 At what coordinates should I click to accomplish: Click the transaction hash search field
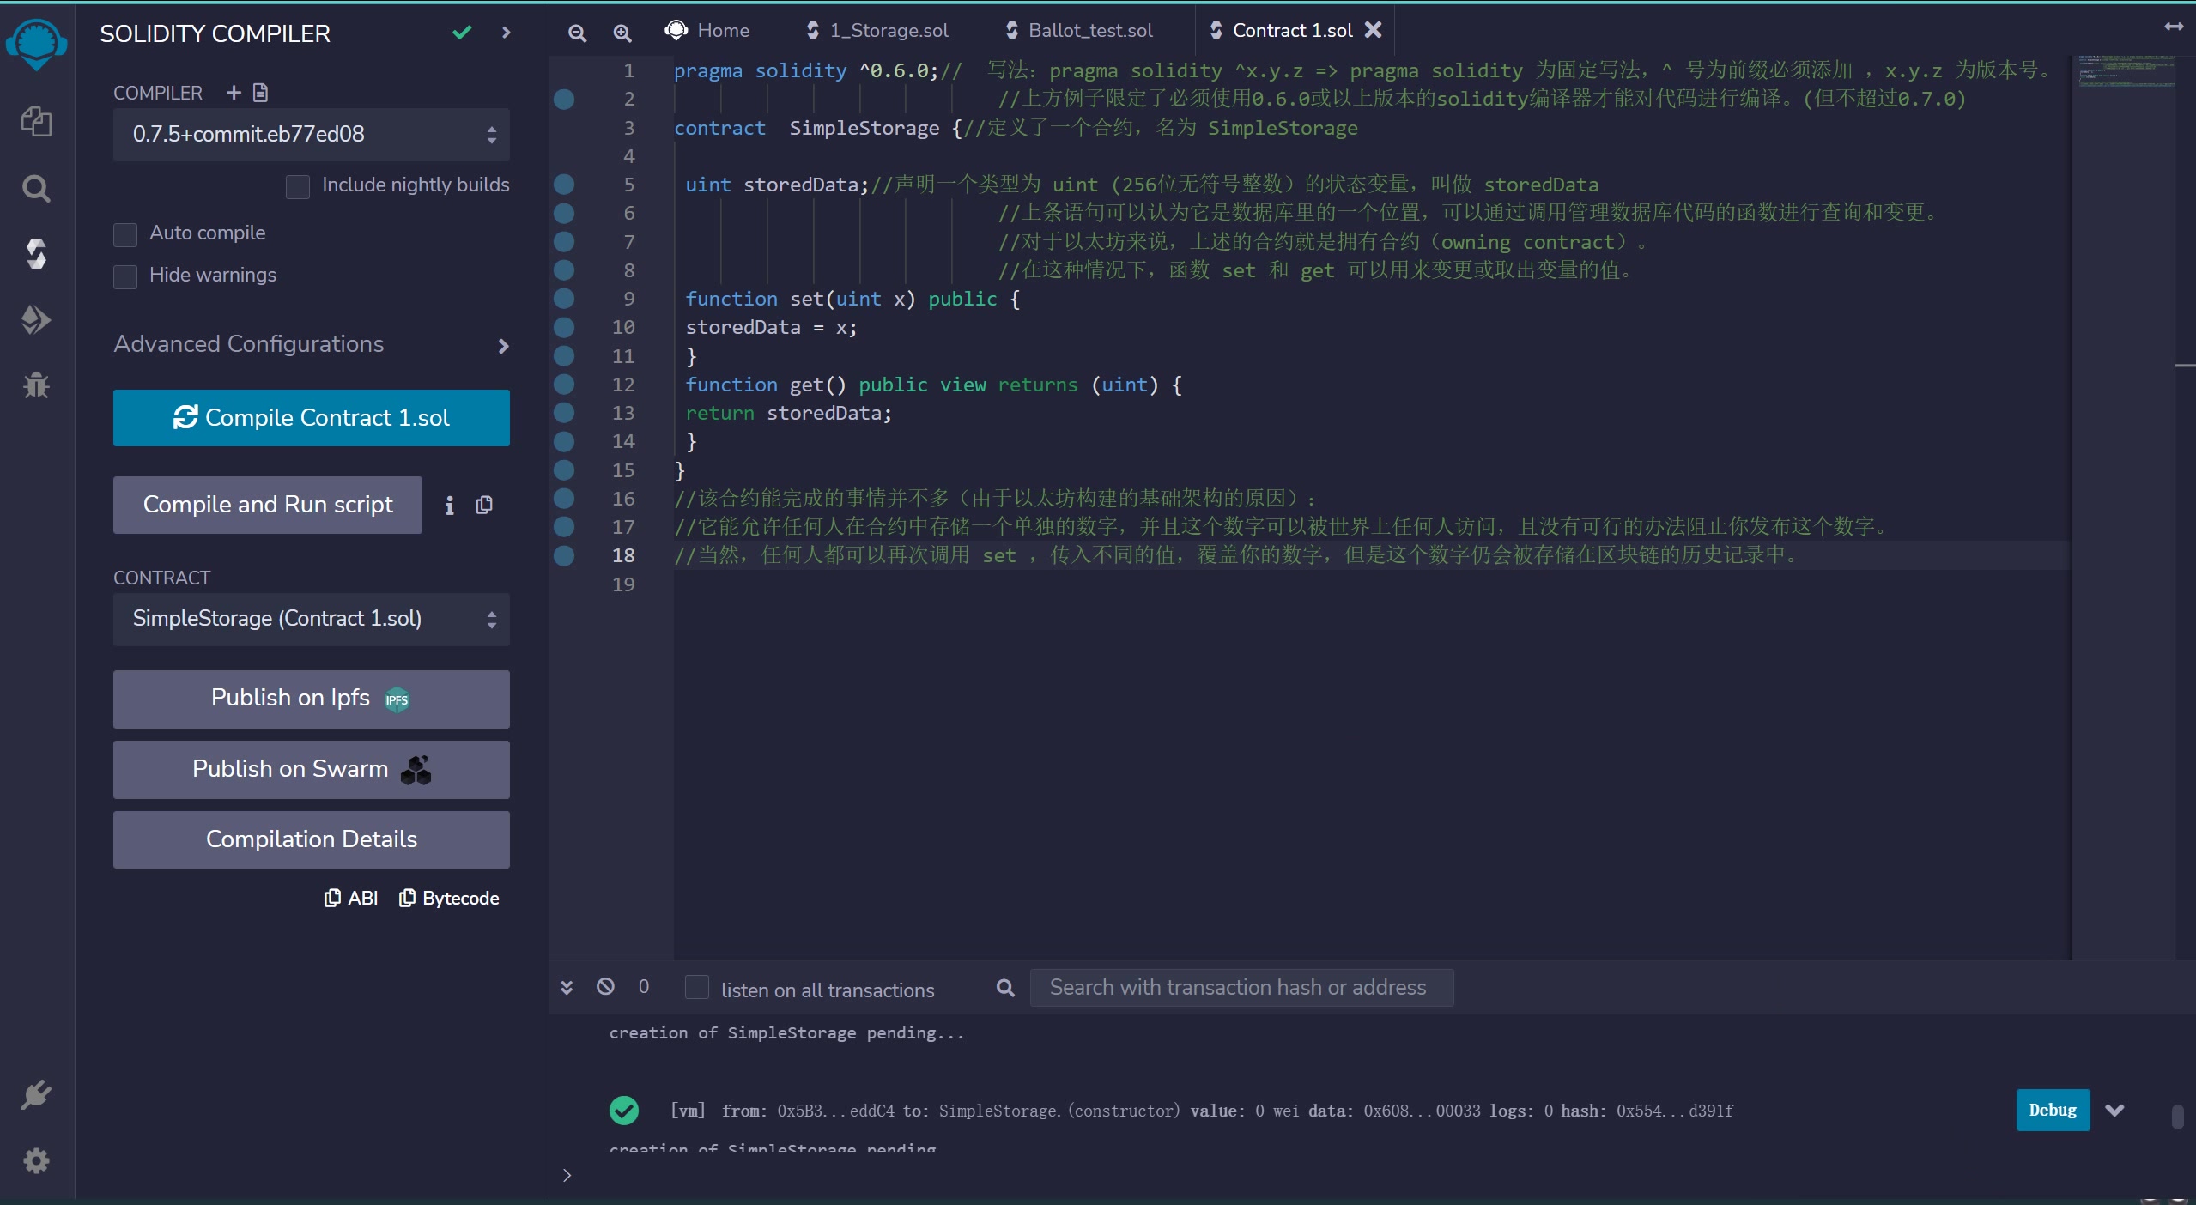pos(1241,988)
